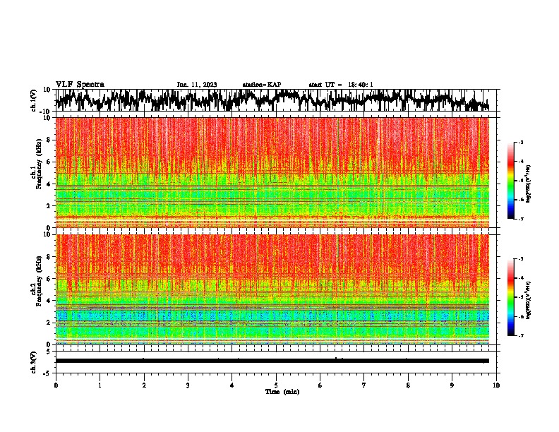
Task: Click the "start UT = 18:40: 1" text
Action: pos(341,85)
